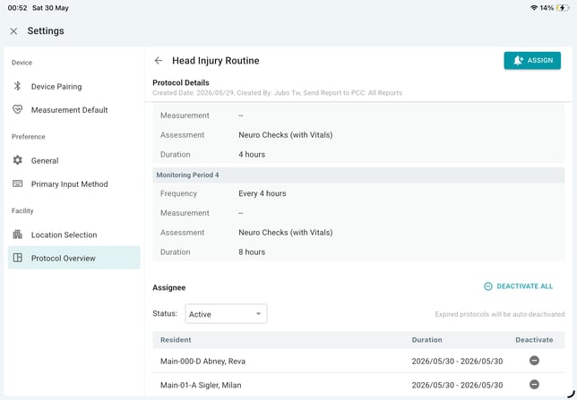The width and height of the screenshot is (577, 400).
Task: Click the building icon for Location Selection
Action: pos(17,234)
